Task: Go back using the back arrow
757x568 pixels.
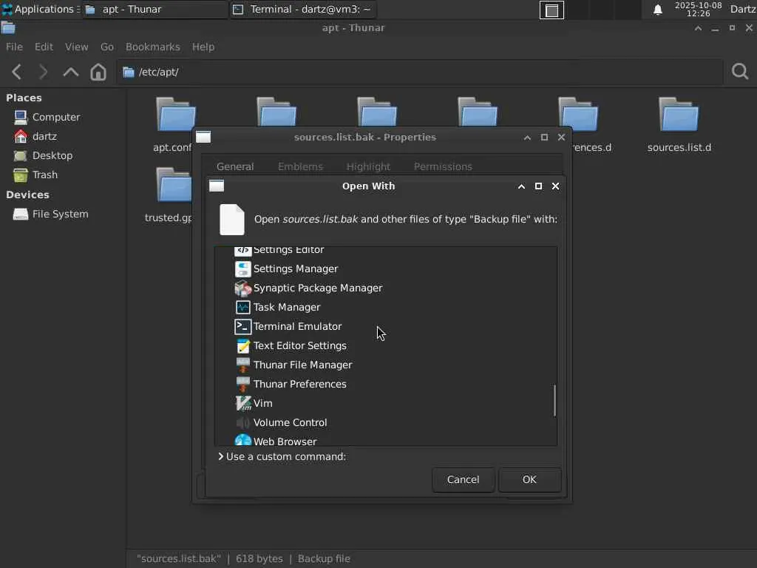Action: (x=16, y=72)
